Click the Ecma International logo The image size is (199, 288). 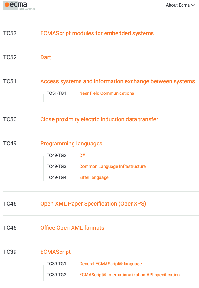coord(19,5)
